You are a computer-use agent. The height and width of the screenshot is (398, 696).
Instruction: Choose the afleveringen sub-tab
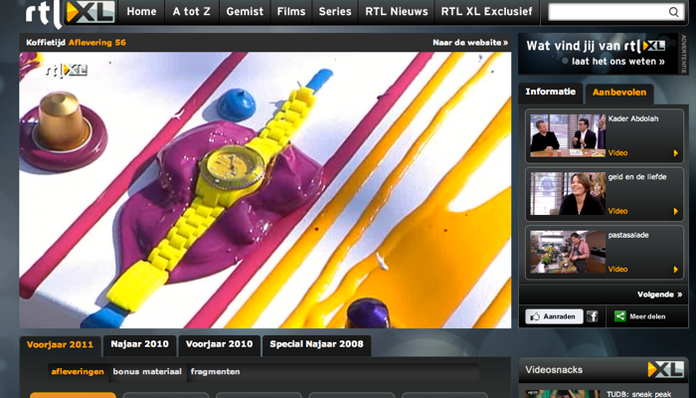point(78,372)
